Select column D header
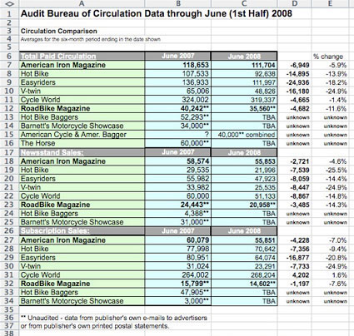354x336 pixels. [295, 3]
